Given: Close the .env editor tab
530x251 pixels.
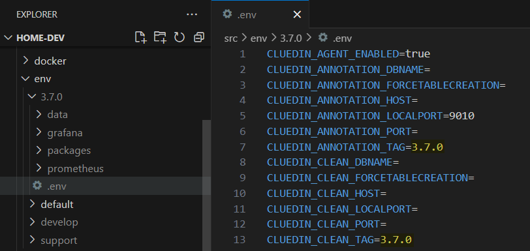Looking at the screenshot, I should coord(297,14).
